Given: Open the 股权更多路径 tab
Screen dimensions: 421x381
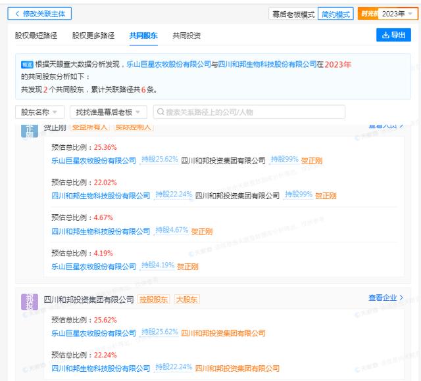Looking at the screenshot, I should click(93, 35).
